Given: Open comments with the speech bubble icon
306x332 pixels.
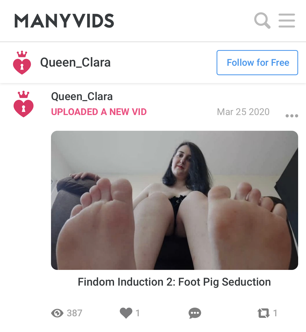Looking at the screenshot, I should tap(195, 313).
